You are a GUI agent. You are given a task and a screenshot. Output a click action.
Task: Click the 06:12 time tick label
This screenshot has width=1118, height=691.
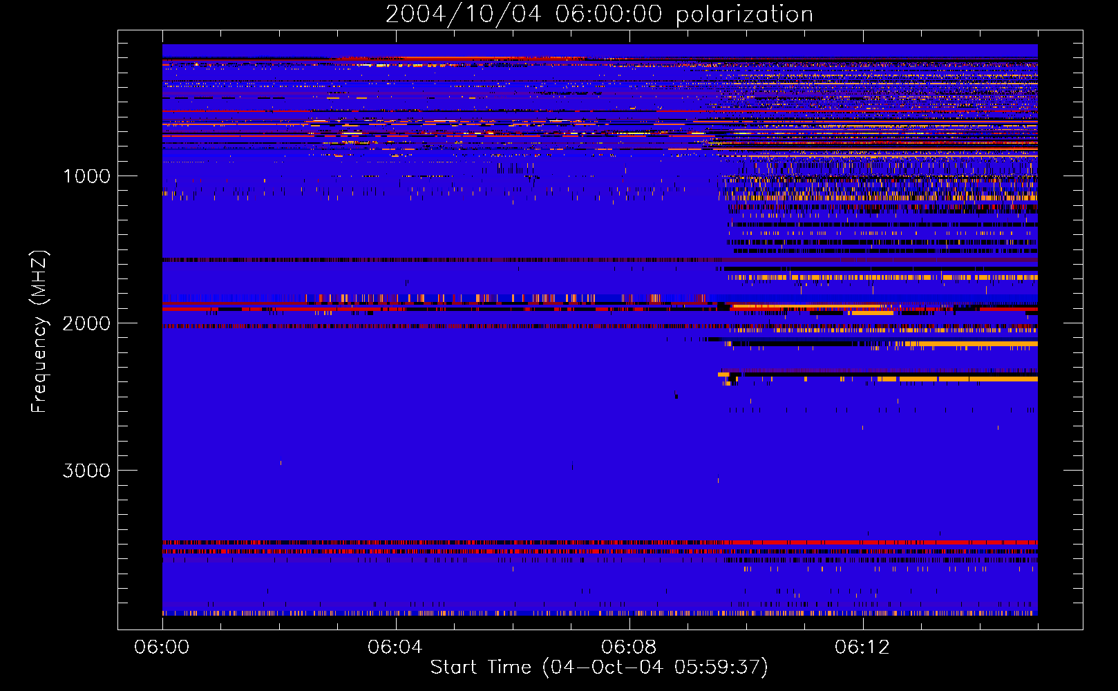[x=862, y=647]
